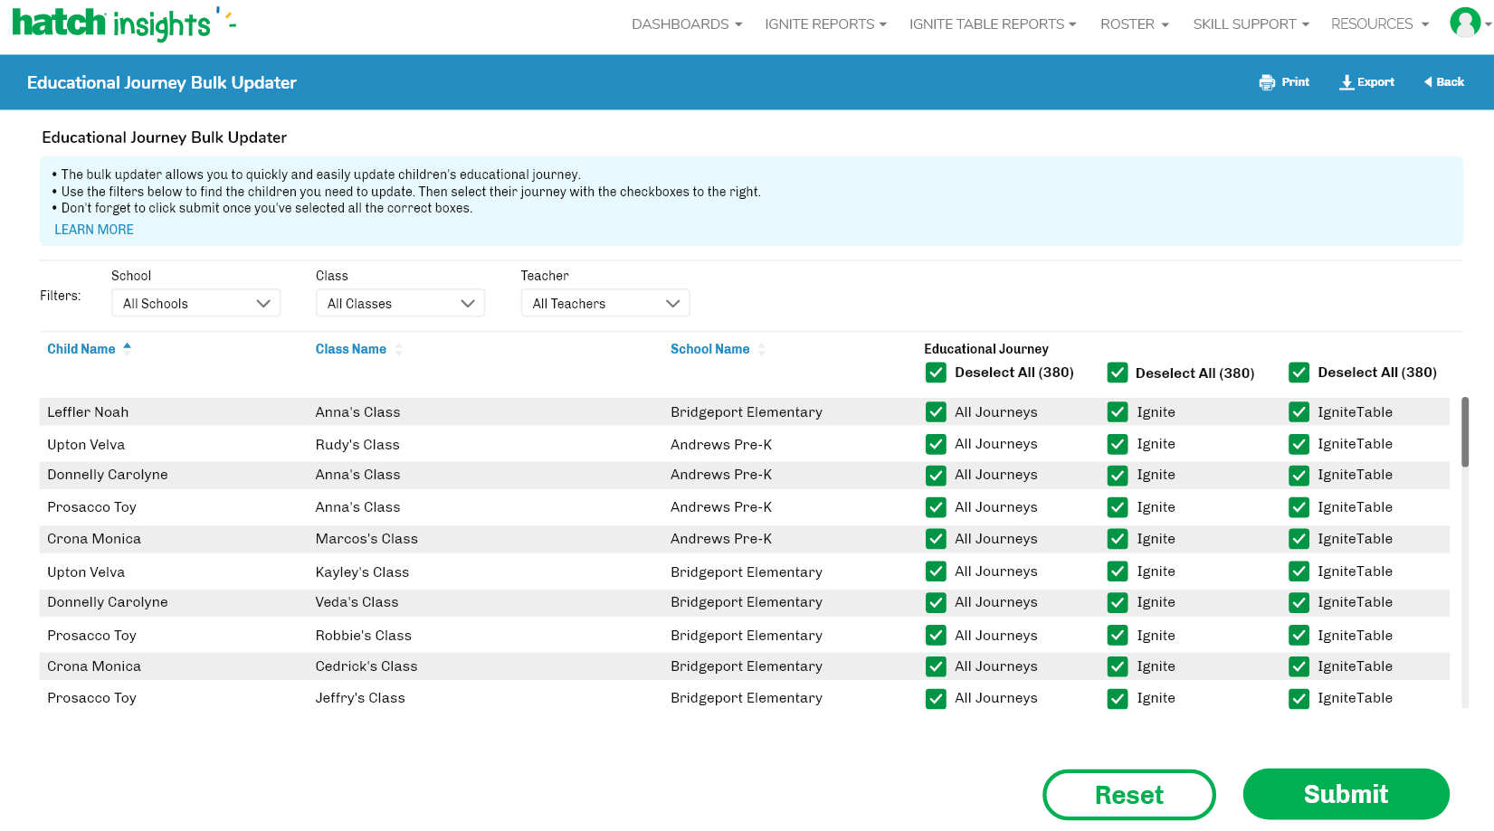Click the Reset button
The height and width of the screenshot is (831, 1494).
[1128, 795]
